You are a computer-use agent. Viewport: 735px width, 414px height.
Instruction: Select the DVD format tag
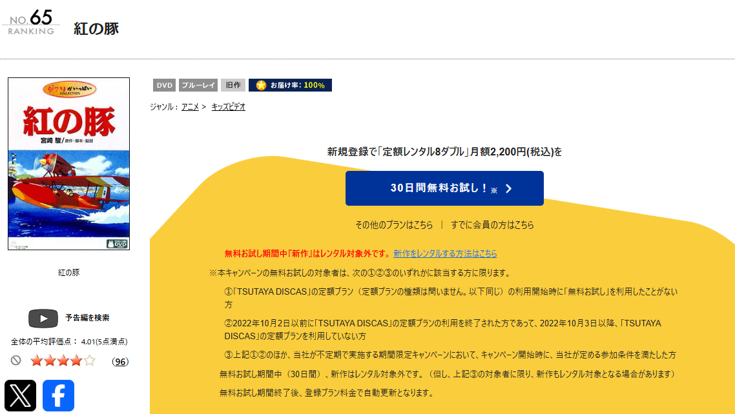(164, 84)
